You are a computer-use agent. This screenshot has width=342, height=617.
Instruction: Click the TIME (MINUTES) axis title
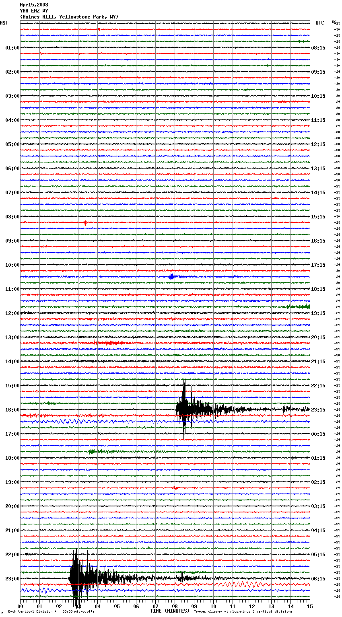(170, 611)
